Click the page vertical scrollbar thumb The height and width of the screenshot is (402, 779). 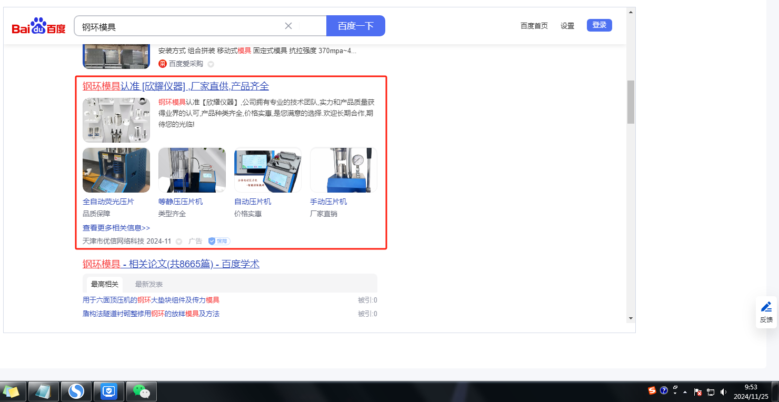coord(631,102)
